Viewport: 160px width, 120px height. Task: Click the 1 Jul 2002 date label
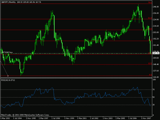94,118
